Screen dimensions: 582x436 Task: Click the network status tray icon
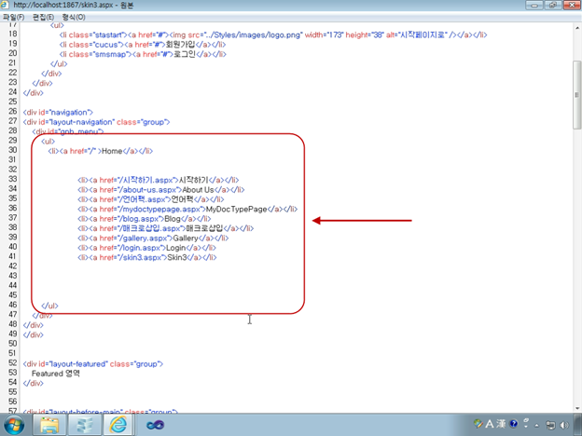(x=550, y=425)
